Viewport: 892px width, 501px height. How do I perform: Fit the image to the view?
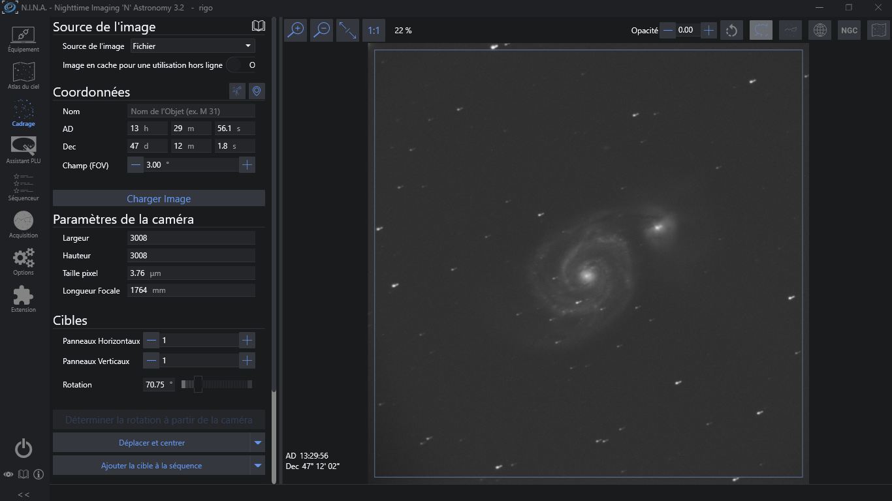tap(348, 30)
